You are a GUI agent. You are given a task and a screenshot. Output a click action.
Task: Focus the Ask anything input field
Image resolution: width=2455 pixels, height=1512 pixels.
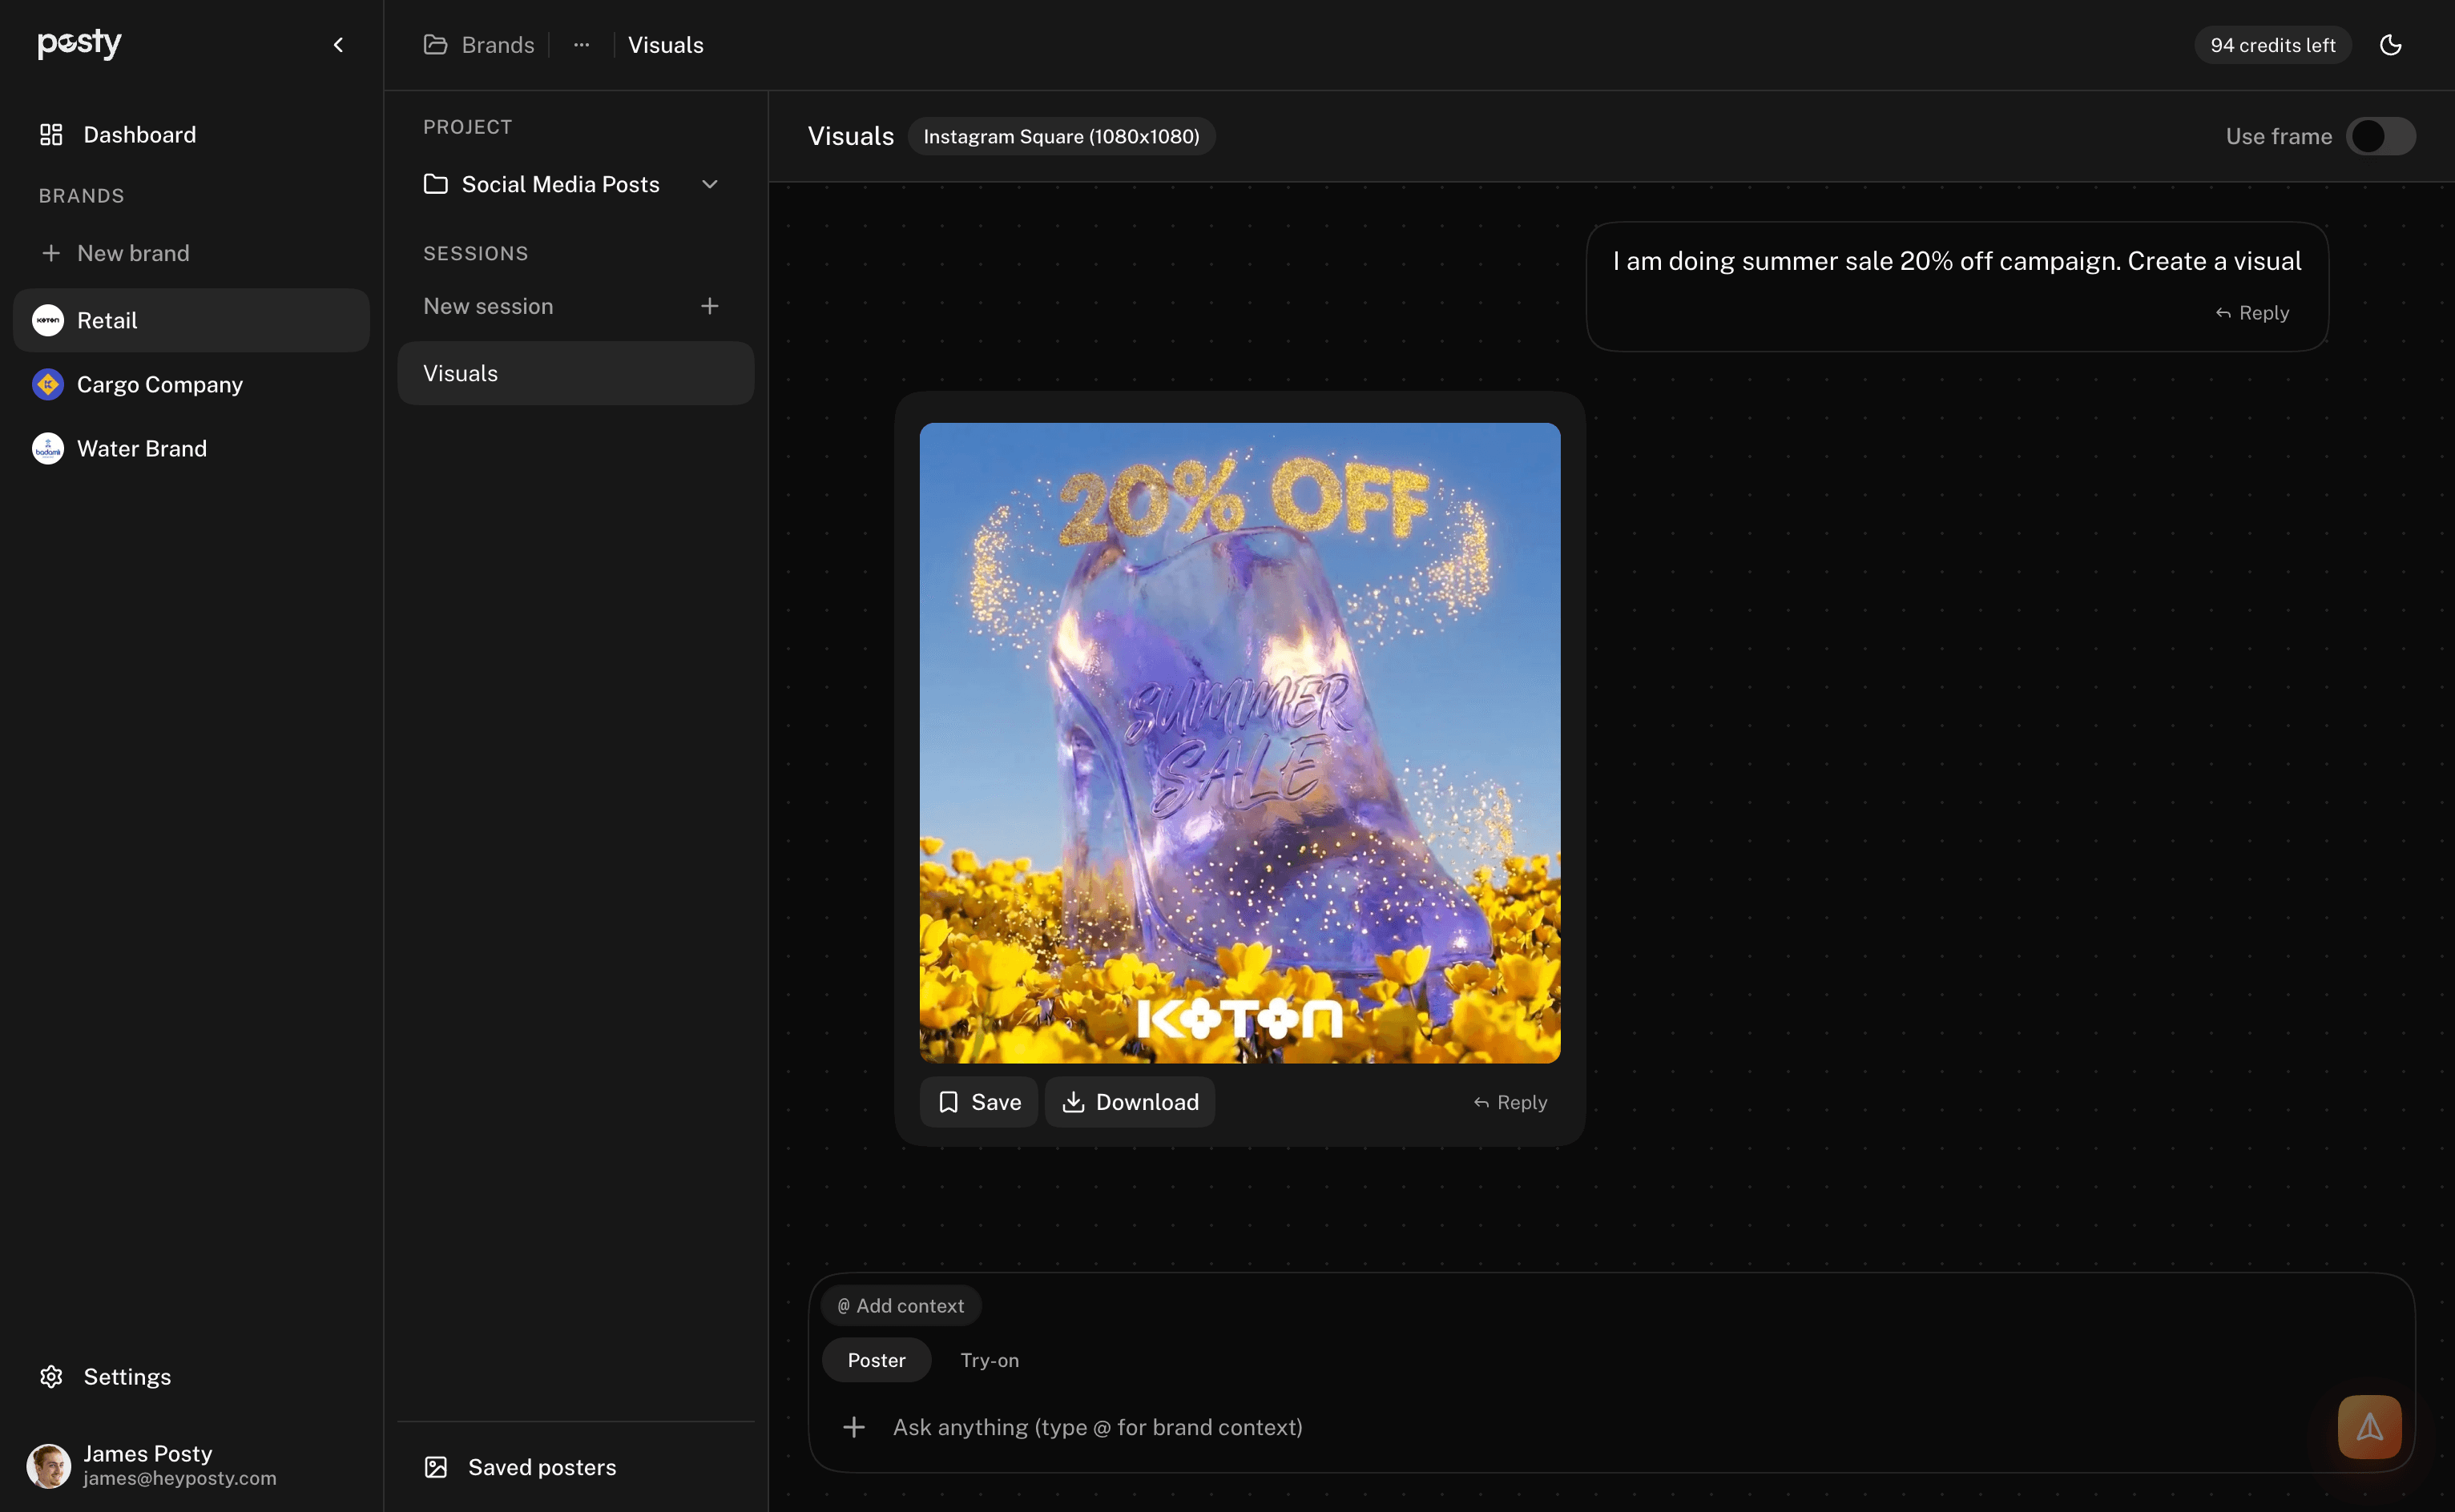(1601, 1427)
